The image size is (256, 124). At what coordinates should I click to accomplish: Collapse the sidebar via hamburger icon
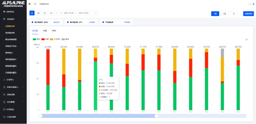[x=29, y=4]
